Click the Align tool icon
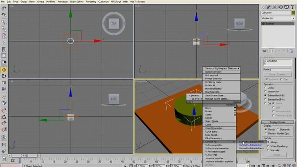The width and height of the screenshot is (297, 167). click(x=4, y=151)
